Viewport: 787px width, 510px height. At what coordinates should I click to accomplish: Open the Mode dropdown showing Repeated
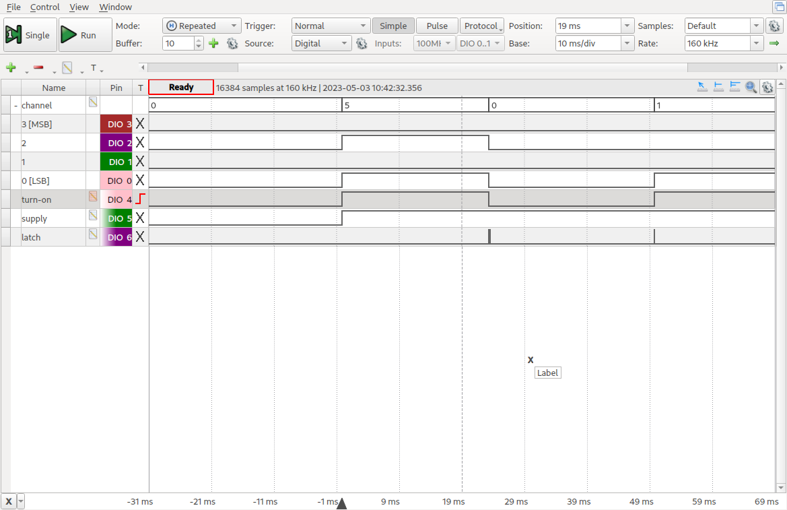pos(202,26)
